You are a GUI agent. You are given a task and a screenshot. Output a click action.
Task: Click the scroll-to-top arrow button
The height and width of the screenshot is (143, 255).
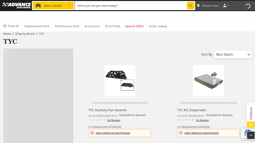click(x=251, y=135)
